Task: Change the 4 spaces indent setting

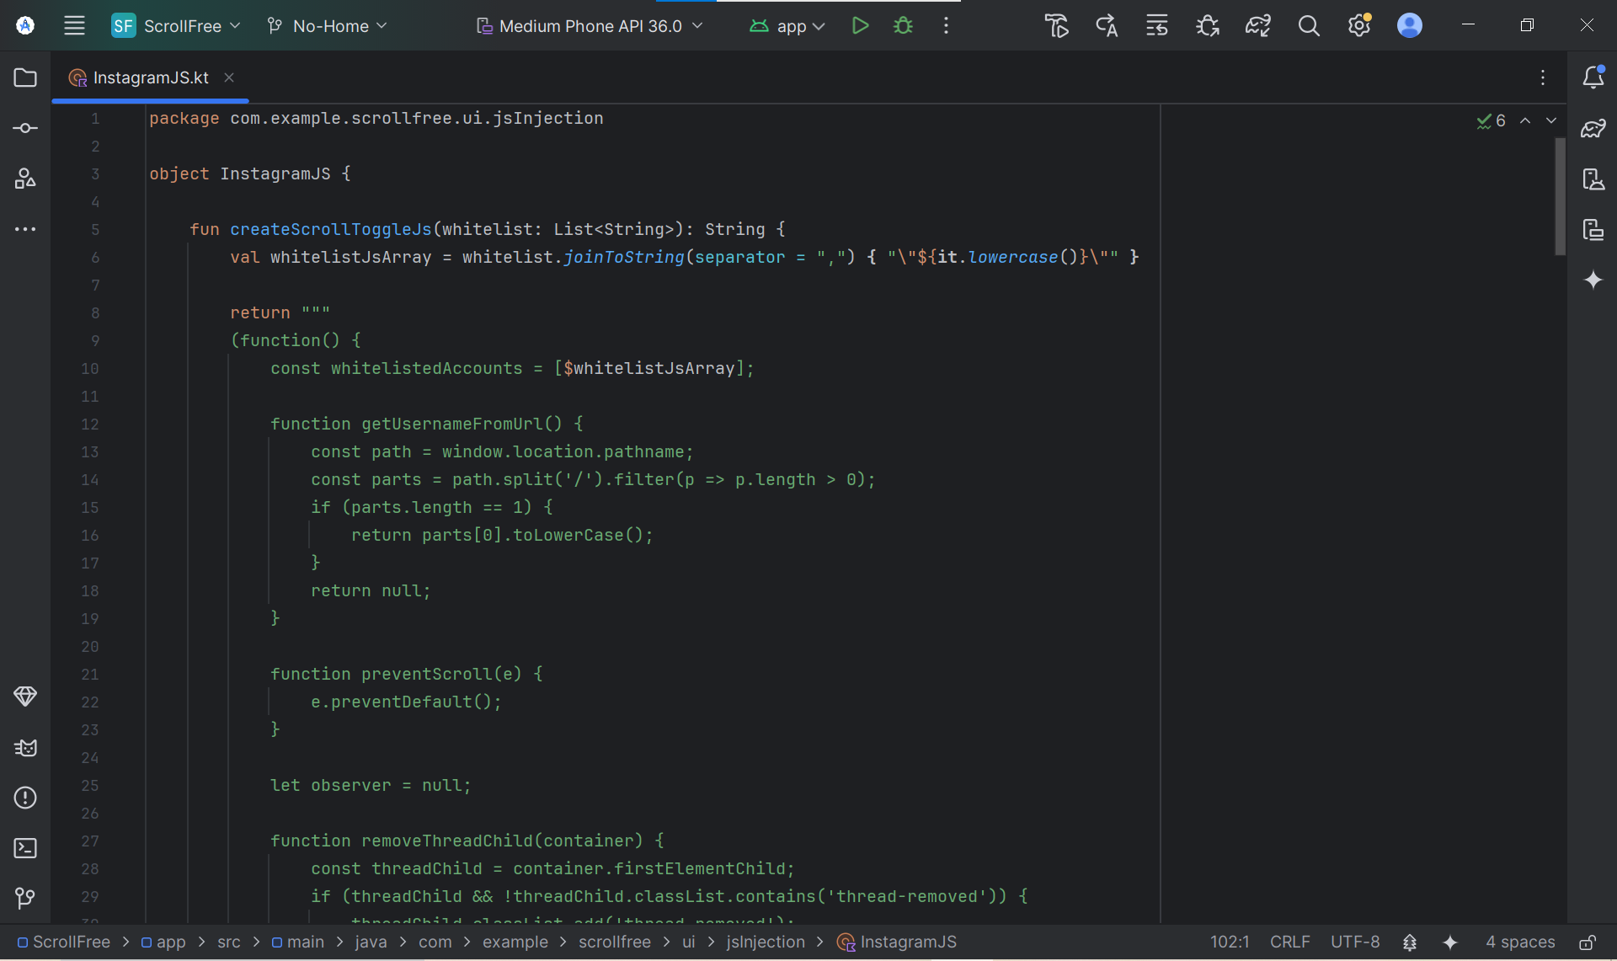Action: tap(1520, 942)
